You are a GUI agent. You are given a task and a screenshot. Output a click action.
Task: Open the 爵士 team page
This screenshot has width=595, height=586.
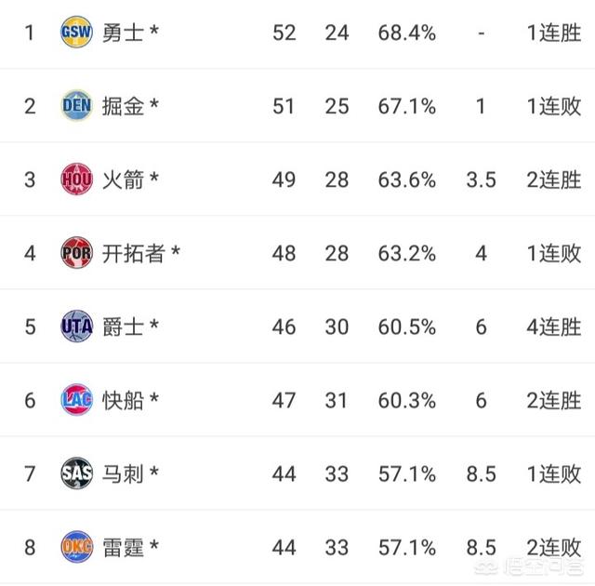(124, 327)
